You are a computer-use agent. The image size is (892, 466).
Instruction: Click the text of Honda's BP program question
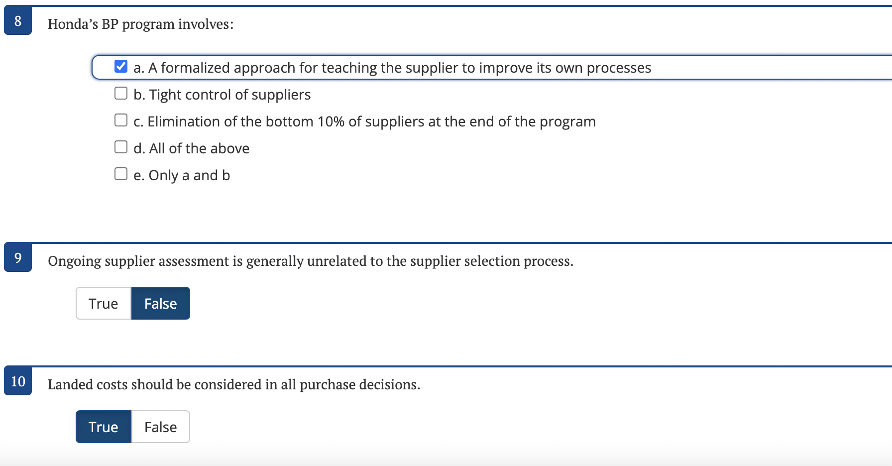pyautogui.click(x=141, y=23)
